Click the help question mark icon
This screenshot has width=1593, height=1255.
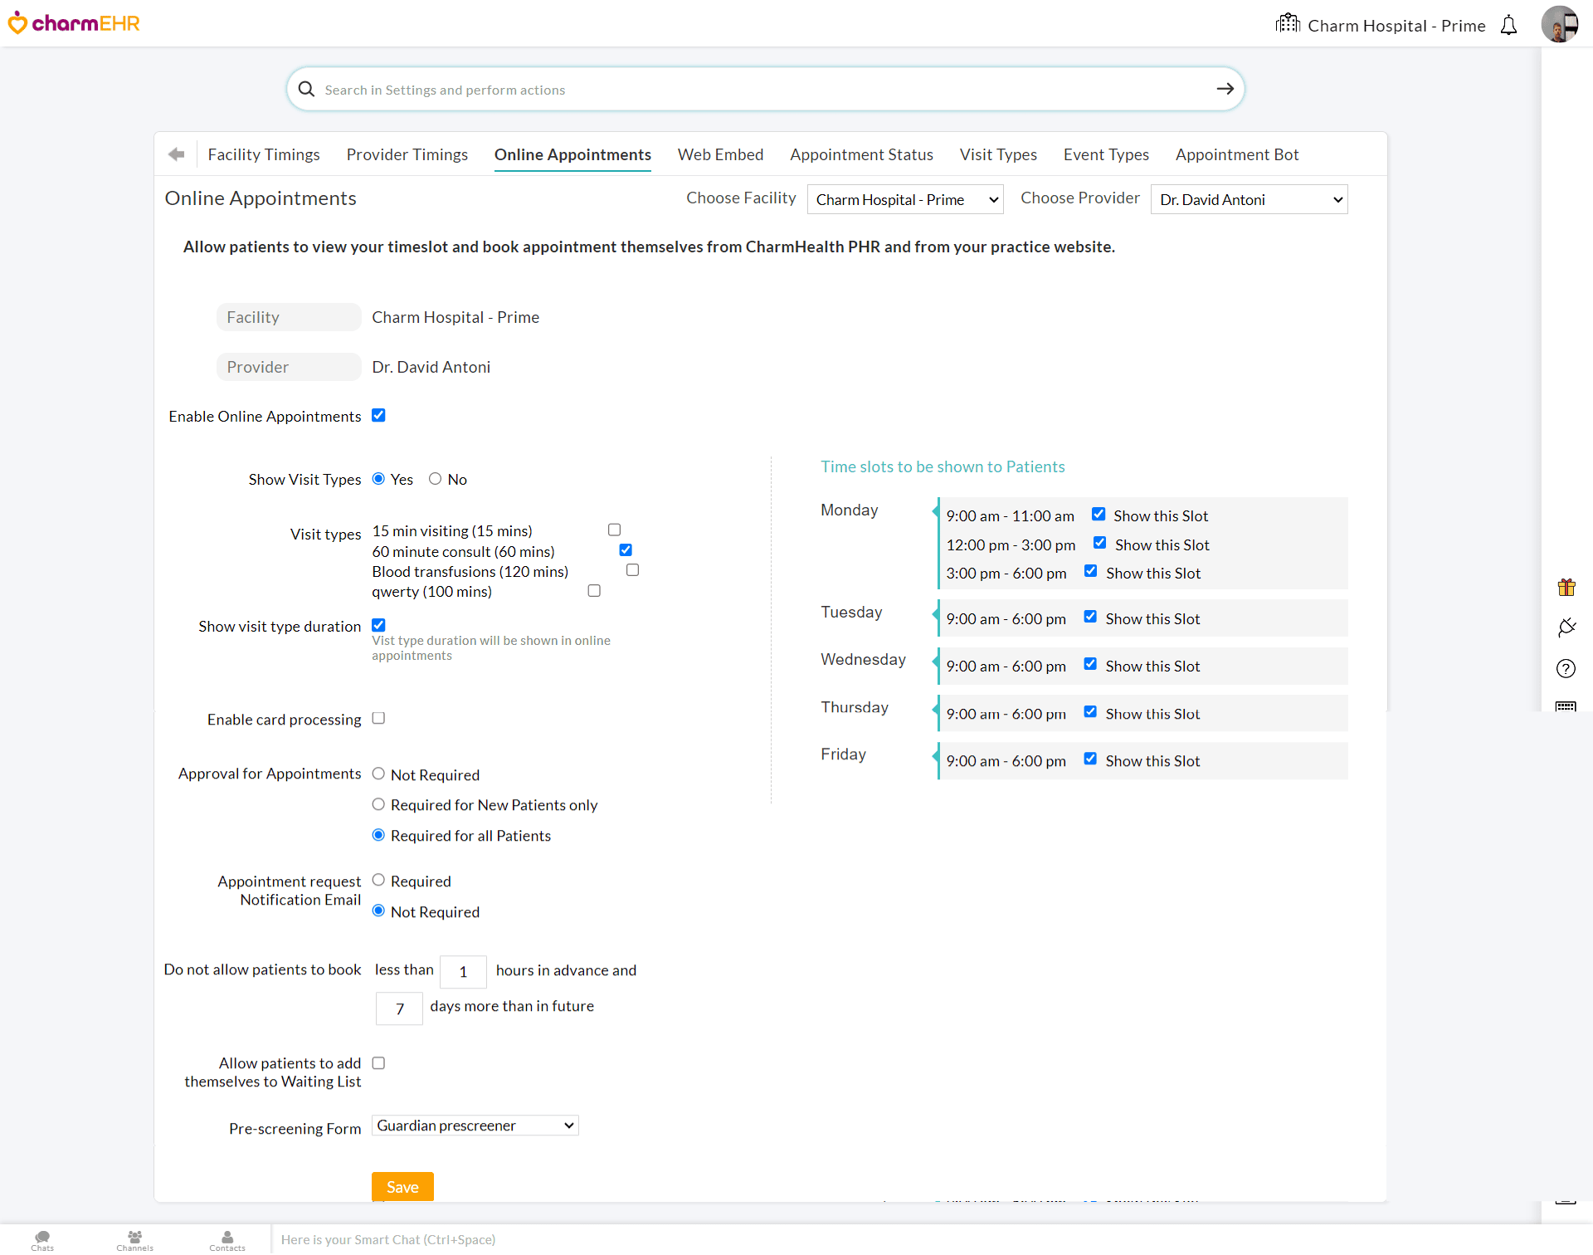pyautogui.click(x=1566, y=668)
